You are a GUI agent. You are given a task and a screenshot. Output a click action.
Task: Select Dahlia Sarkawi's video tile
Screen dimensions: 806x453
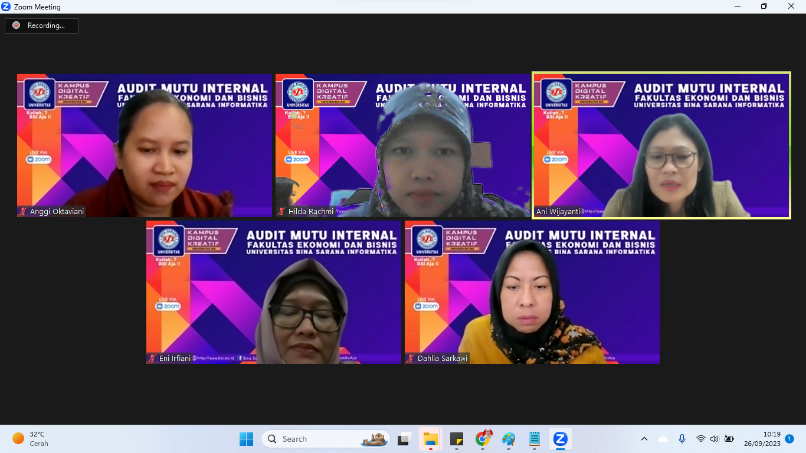point(532,292)
